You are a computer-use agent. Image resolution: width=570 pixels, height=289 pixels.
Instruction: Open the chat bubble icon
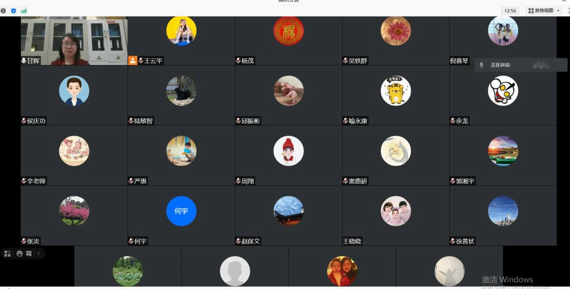tap(29, 253)
